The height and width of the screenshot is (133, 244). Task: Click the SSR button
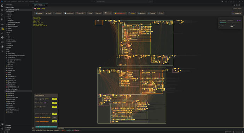point(161,13)
